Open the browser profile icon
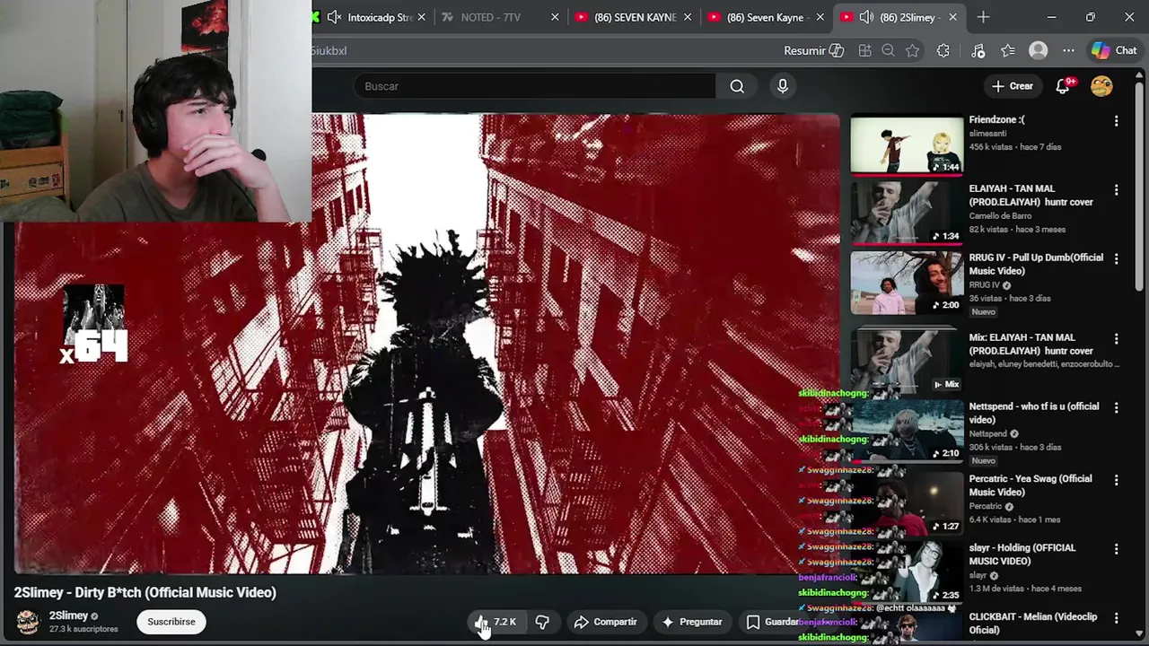Image resolution: width=1149 pixels, height=646 pixels. pyautogui.click(x=1039, y=51)
